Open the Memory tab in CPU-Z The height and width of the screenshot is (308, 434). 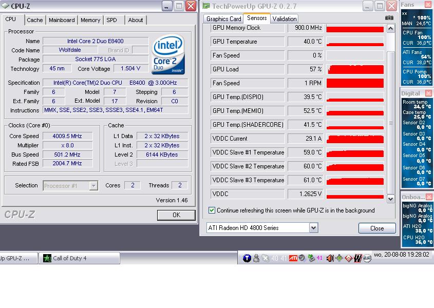click(x=90, y=20)
